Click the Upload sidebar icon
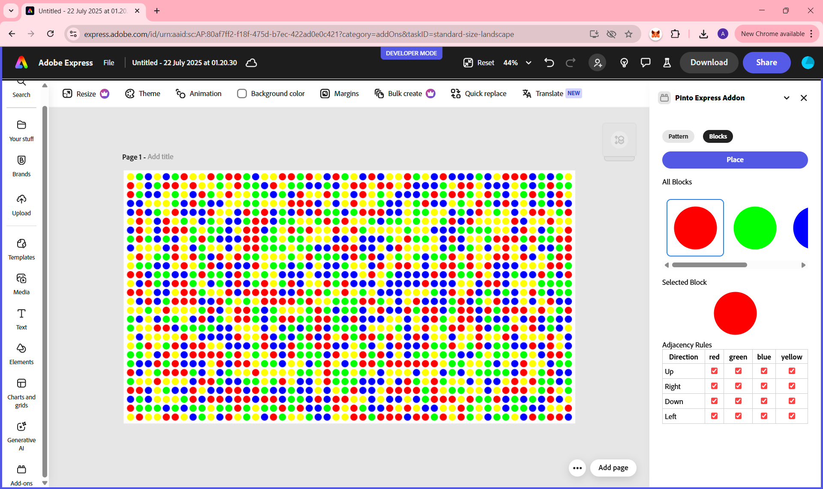The height and width of the screenshot is (489, 823). point(21,205)
